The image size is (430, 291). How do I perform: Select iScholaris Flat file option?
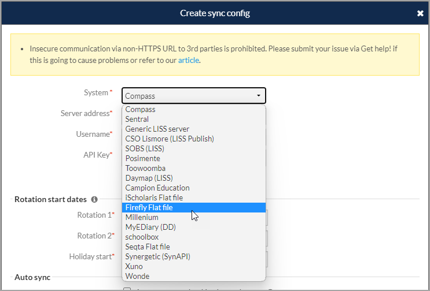pos(154,197)
